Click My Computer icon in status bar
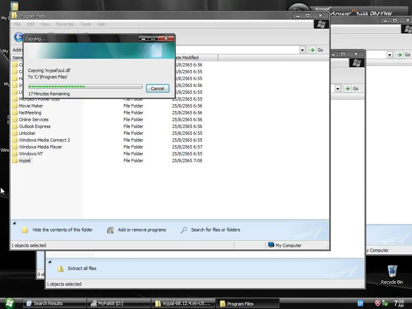Viewport: 412px width, 309px height. pos(271,245)
